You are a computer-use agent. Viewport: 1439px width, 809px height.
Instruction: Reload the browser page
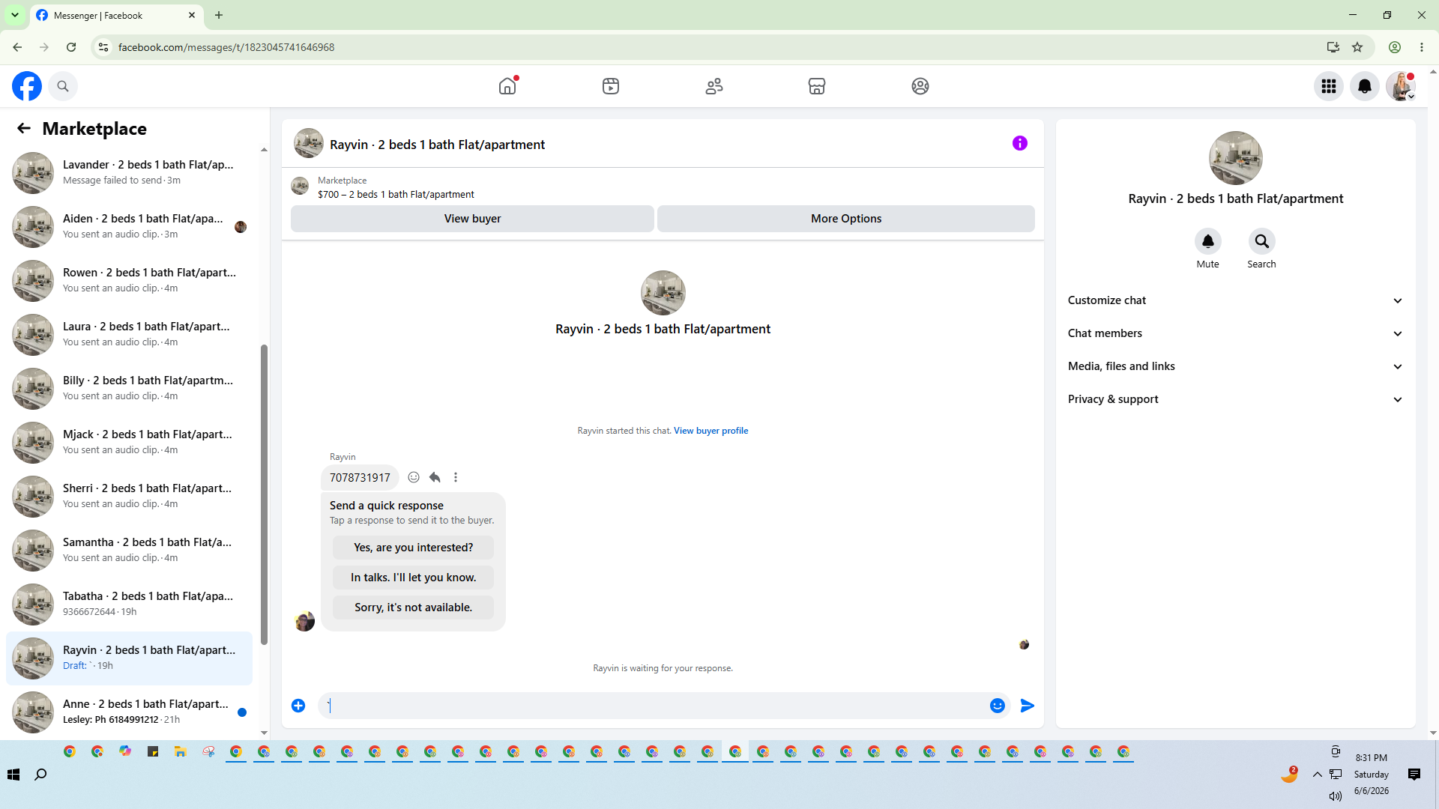[71, 47]
